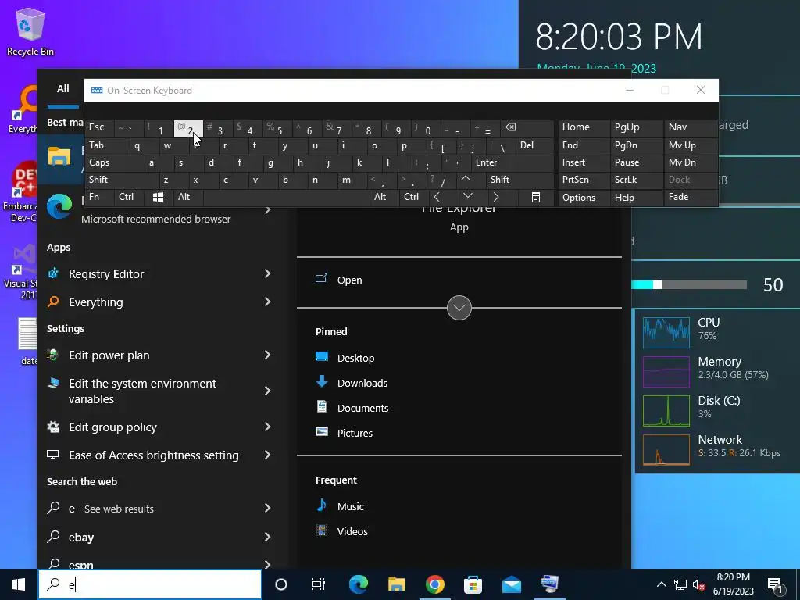800x600 pixels.
Task: Expand the ebay web result arrow
Action: [267, 537]
